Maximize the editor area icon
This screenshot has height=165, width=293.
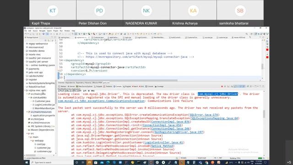pos(263,38)
